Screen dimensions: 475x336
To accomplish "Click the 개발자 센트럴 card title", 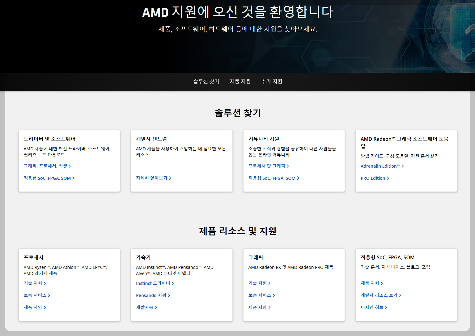I will (151, 139).
